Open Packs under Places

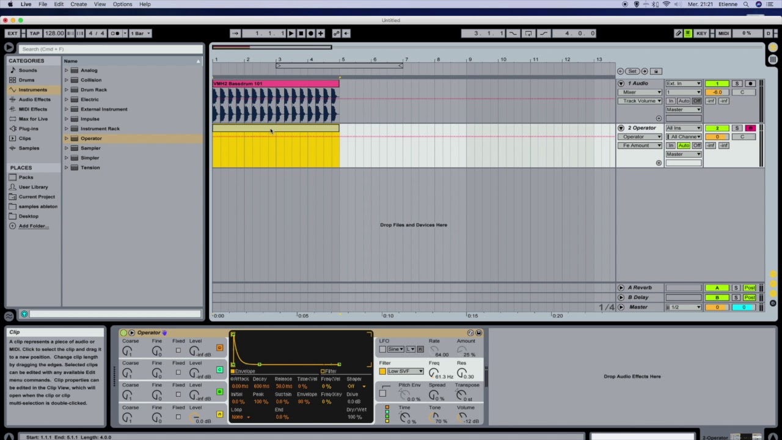(26, 177)
